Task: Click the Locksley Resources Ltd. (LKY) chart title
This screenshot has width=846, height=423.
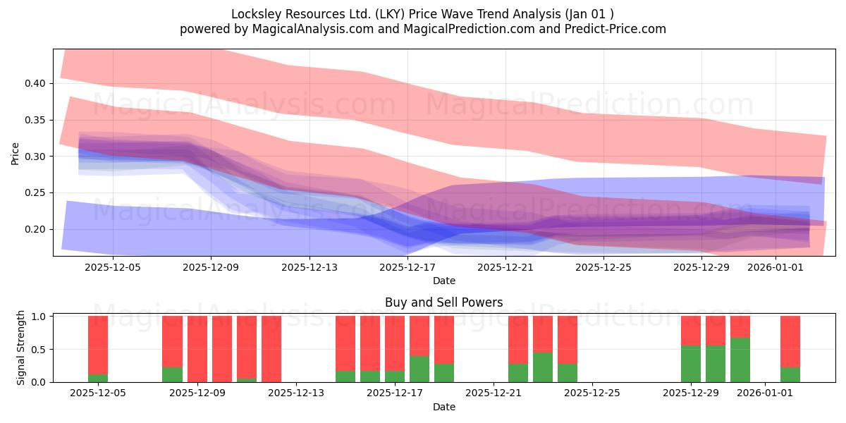Action: point(423,14)
